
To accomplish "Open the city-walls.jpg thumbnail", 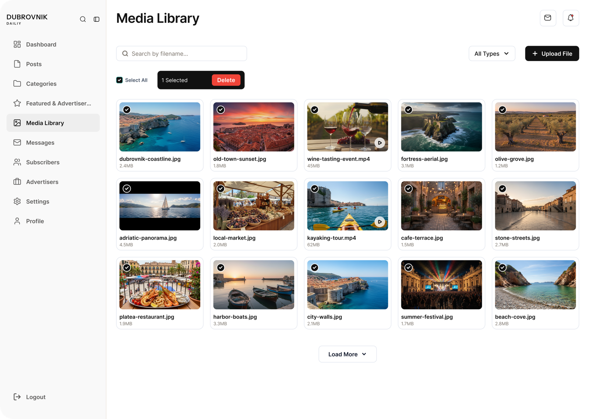I will (348, 285).
